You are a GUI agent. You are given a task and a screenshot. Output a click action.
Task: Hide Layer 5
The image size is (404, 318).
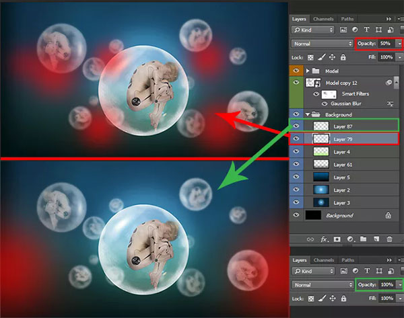pyautogui.click(x=296, y=177)
